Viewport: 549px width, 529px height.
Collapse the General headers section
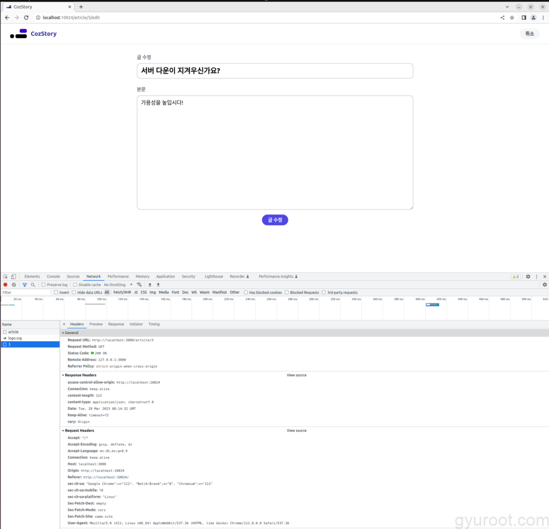tap(71, 333)
